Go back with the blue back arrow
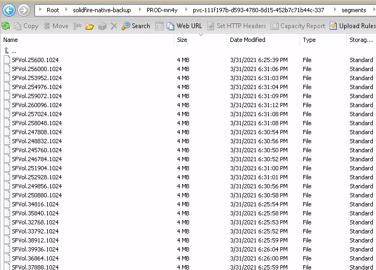 click(9, 10)
